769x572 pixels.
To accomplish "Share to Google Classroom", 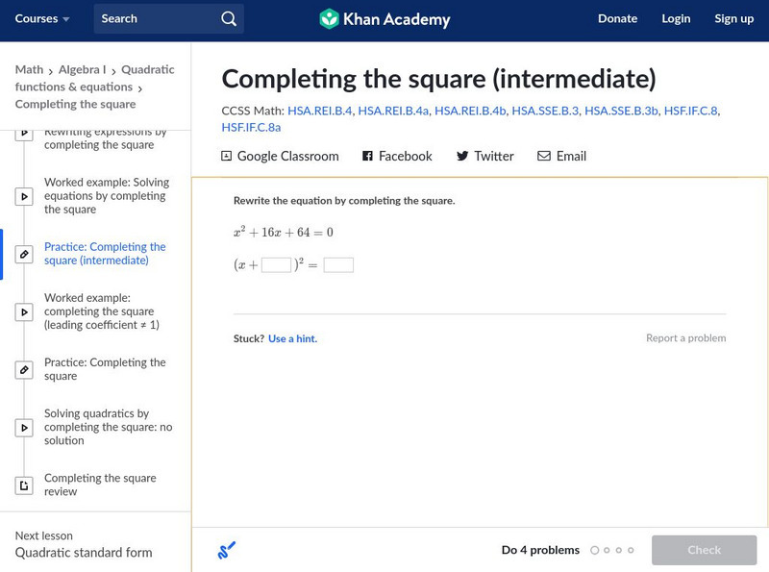I will (x=287, y=156).
